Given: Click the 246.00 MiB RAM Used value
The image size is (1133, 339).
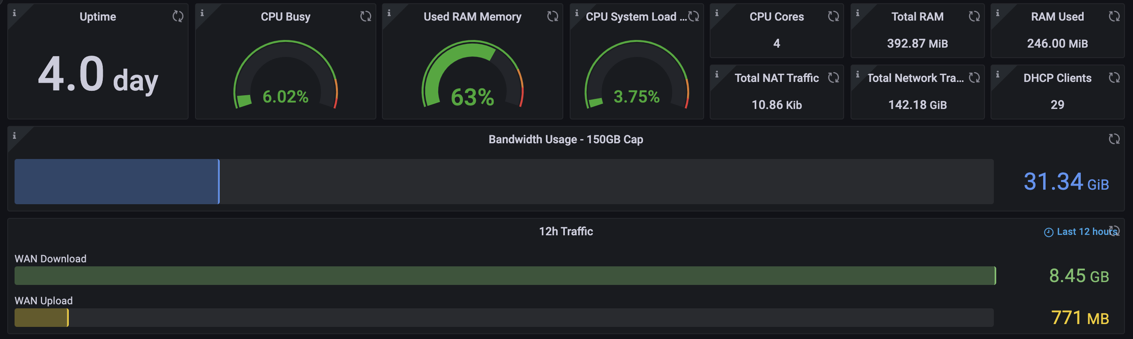Looking at the screenshot, I should coord(1057,44).
